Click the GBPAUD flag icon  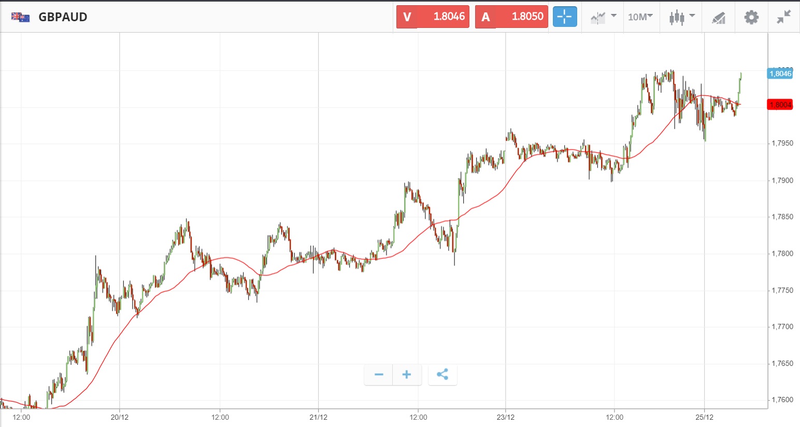point(21,17)
